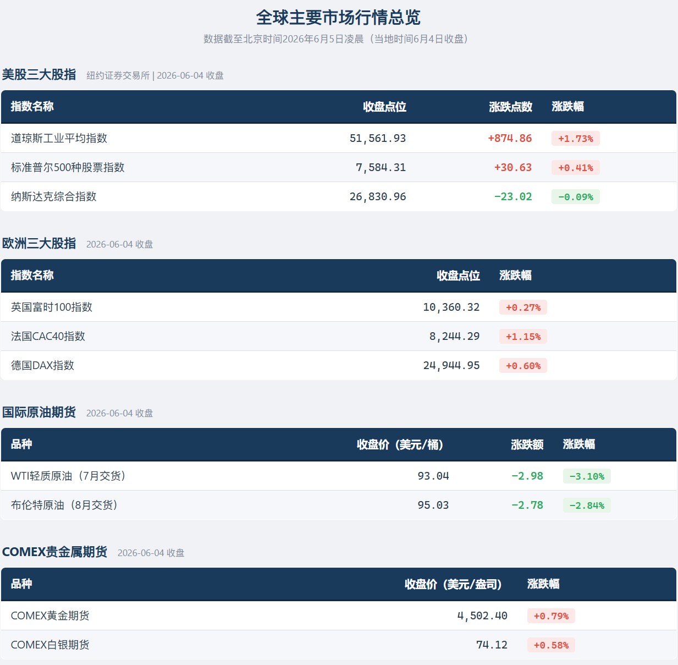Click the closing value 7,584.31

click(x=381, y=167)
